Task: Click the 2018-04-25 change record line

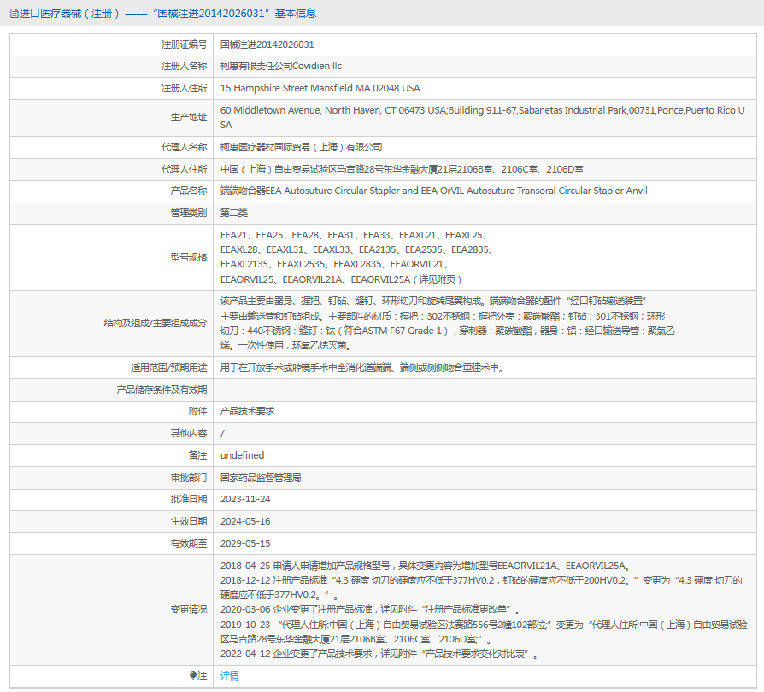Action: [426, 566]
